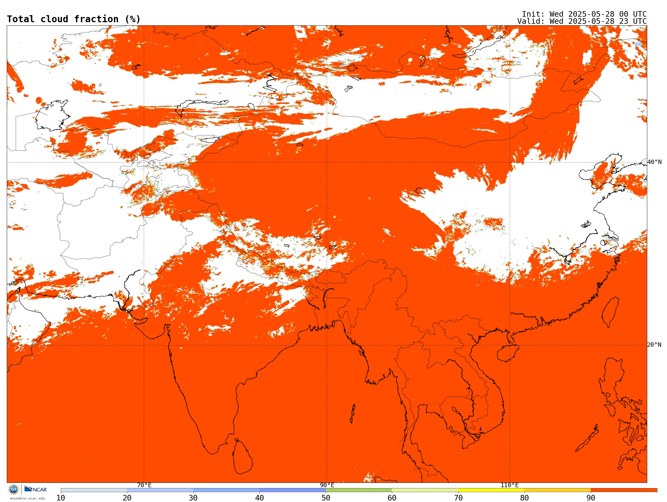Click the colorbar tick label 60
The width and height of the screenshot is (667, 502).
pos(392,498)
